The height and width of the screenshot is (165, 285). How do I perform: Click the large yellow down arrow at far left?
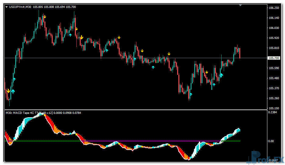point(8,91)
